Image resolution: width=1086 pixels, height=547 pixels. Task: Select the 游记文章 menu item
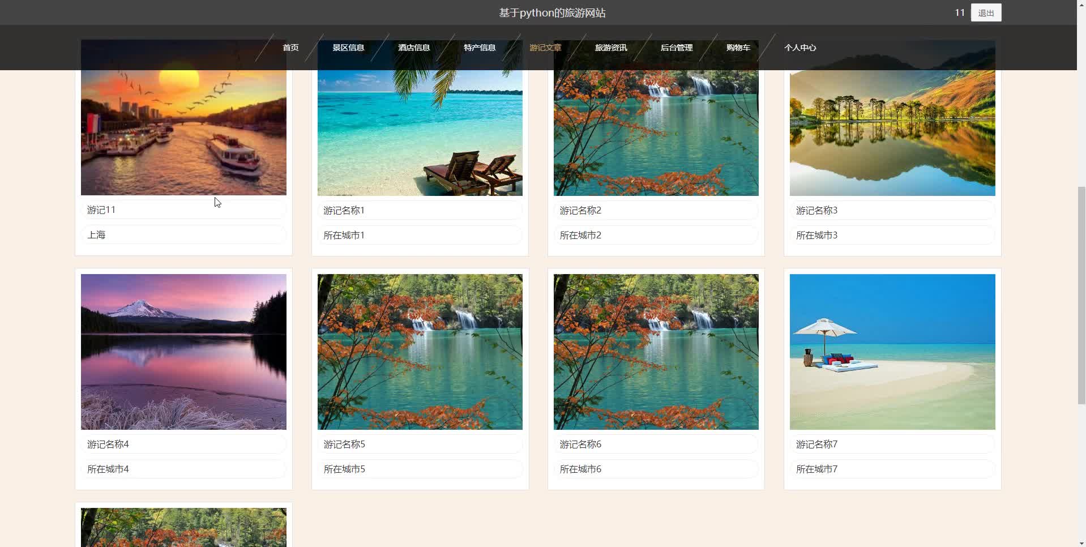pos(545,48)
